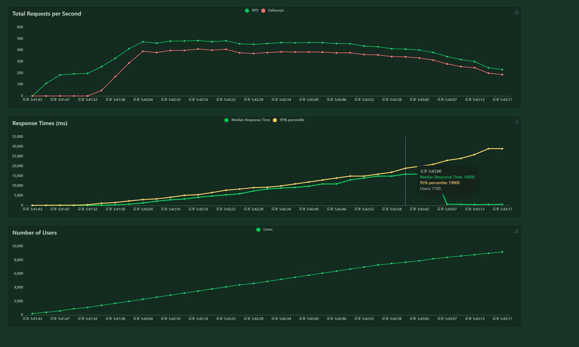Screen dimensions: 579x347
Task: Download the Total Requests per Second chart
Action: pos(516,12)
